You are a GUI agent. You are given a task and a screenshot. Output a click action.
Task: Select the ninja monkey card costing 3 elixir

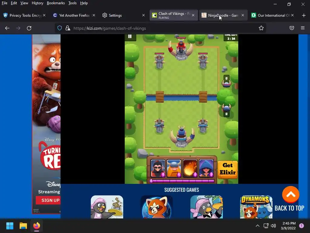158,168
